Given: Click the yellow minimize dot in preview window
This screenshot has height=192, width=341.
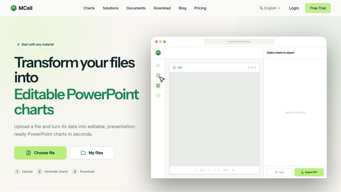Looking at the screenshot, I should point(160,42).
